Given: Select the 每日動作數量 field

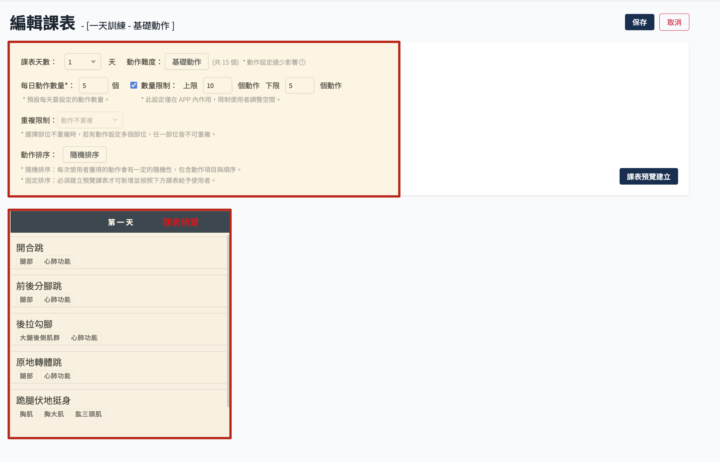Looking at the screenshot, I should [x=93, y=85].
